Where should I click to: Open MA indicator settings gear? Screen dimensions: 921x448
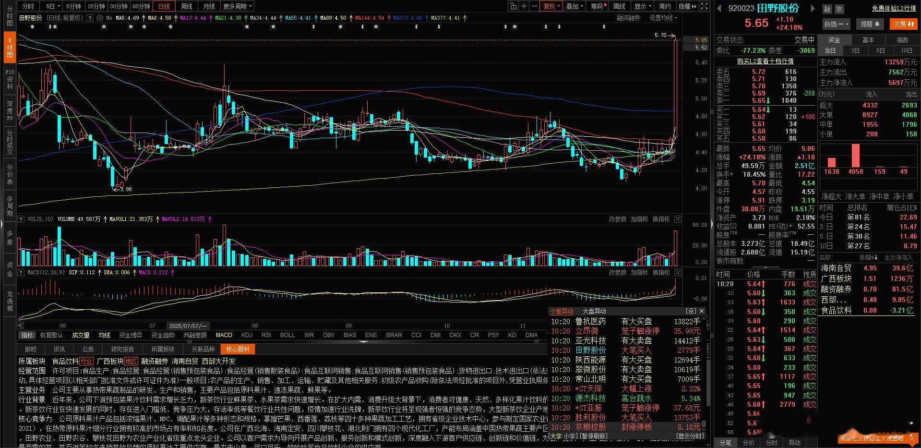point(100,18)
